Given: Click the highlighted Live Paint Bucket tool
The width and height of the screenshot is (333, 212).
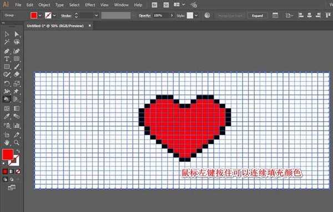Looking at the screenshot, I should (7, 99).
